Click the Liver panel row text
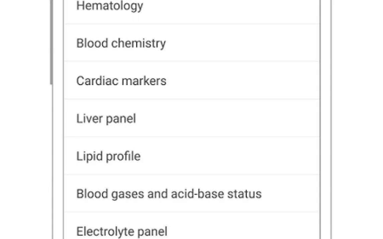Viewport: 383px width, 239px height. coord(106,119)
